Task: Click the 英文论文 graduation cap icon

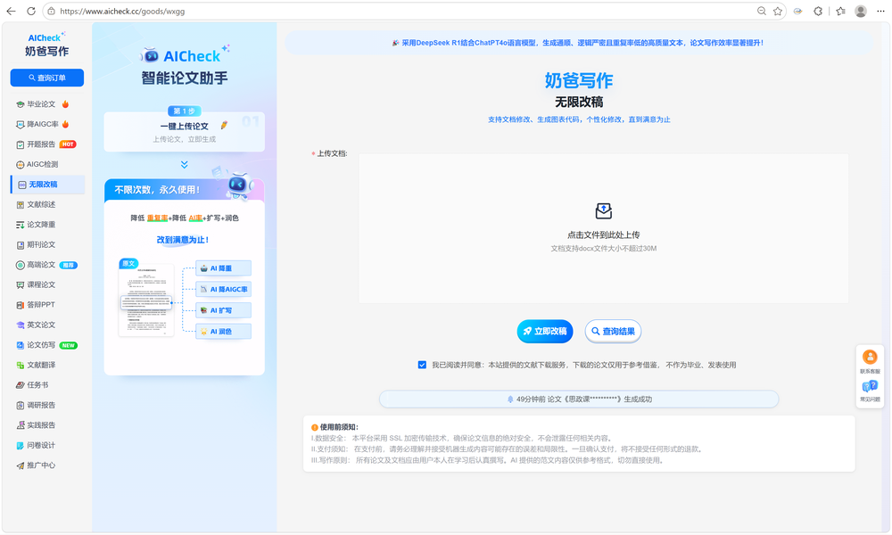Action: (x=21, y=325)
